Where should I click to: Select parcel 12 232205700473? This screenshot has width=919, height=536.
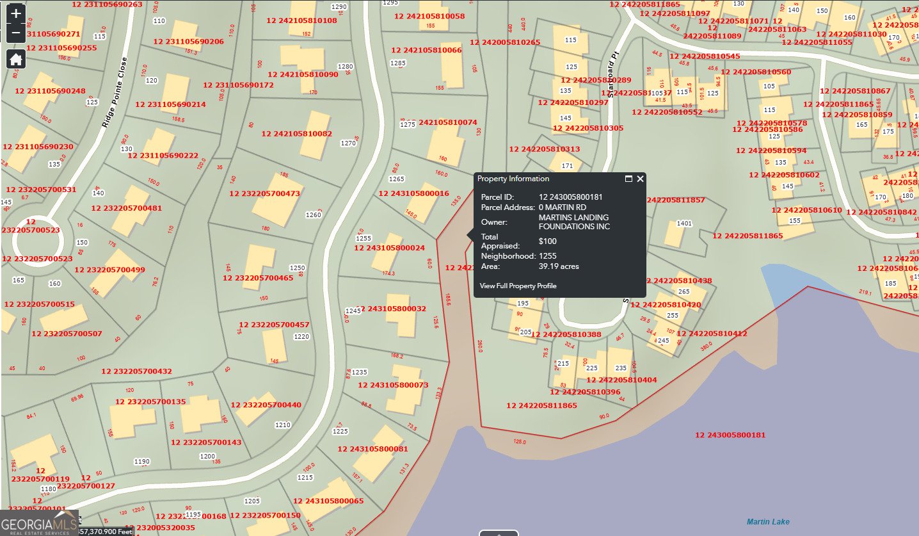point(264,193)
